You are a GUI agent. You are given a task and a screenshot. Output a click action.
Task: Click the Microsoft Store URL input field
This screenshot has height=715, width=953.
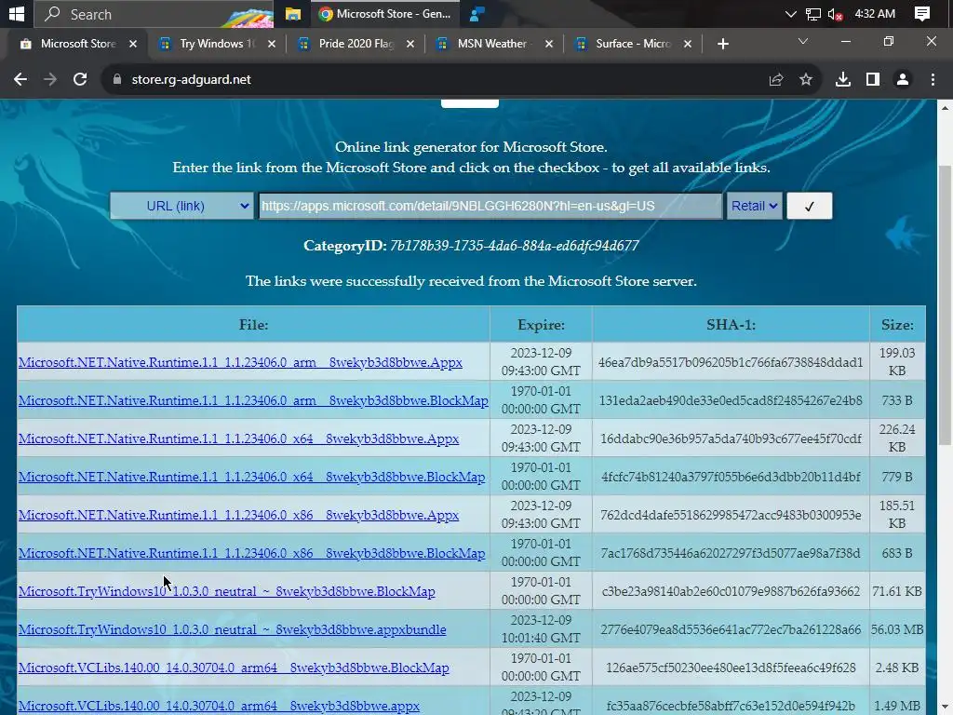[490, 206]
